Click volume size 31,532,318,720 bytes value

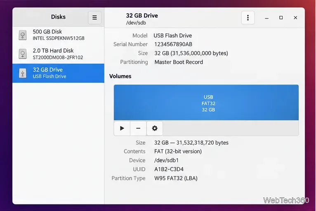point(191,143)
